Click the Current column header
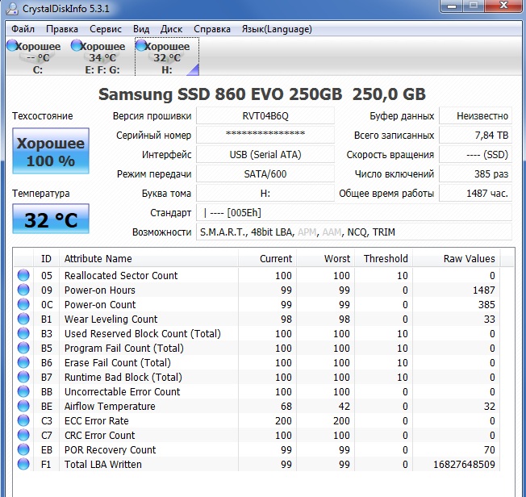Image resolution: width=526 pixels, height=497 pixels. pyautogui.click(x=267, y=258)
